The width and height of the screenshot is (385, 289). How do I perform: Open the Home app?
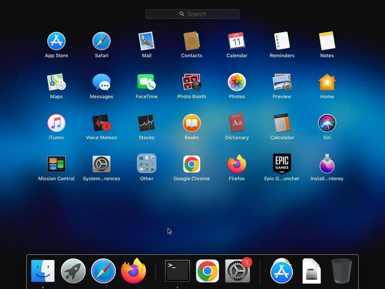point(327,82)
